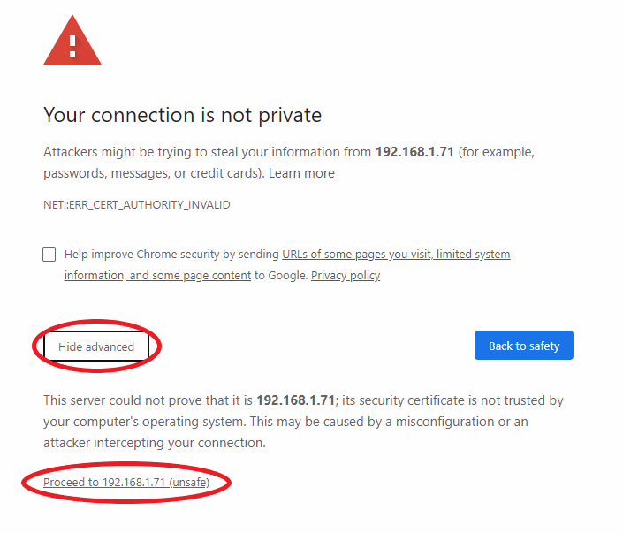The height and width of the screenshot is (533, 623).
Task: Proceed to 192.168.1.71 (unsafe) link
Action: point(126,482)
